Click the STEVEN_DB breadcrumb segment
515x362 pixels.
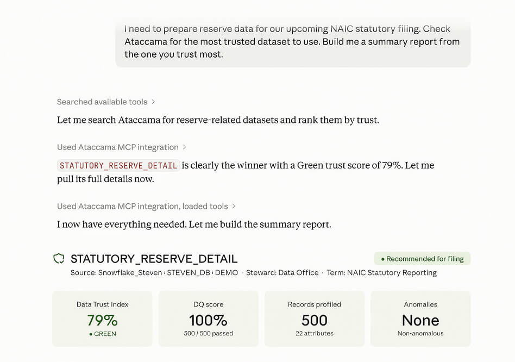189,273
